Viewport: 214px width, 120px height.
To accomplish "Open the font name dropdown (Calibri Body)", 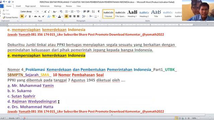I will (35, 12).
